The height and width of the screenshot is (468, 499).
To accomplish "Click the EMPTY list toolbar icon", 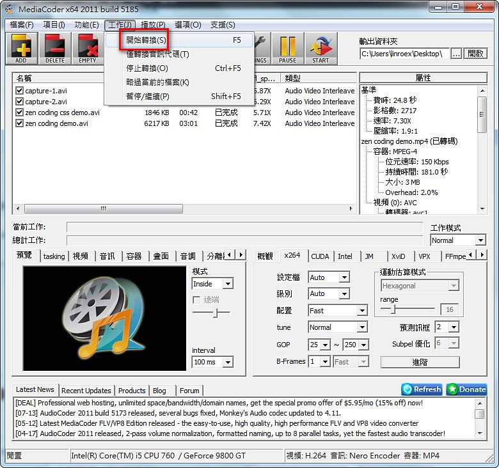I will [88, 49].
